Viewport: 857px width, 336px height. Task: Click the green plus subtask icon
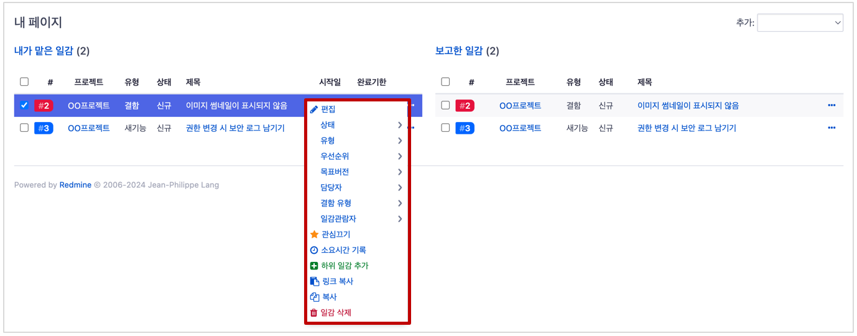click(314, 266)
